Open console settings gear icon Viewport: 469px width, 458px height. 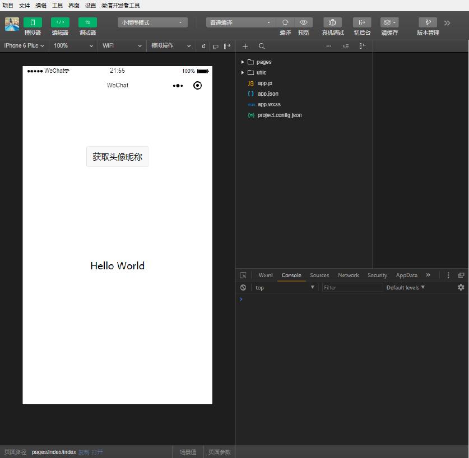[x=461, y=287]
